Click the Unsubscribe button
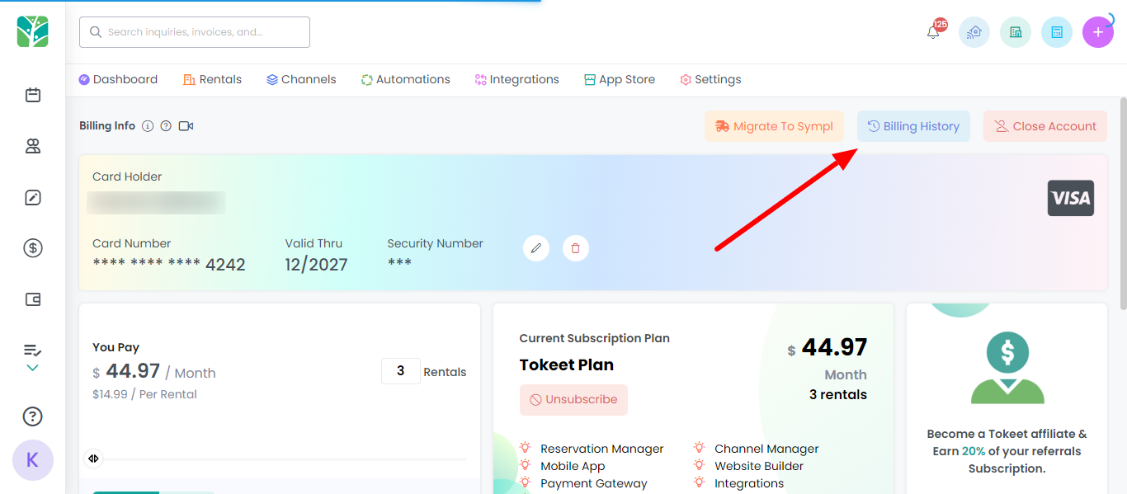The width and height of the screenshot is (1127, 494). 573,399
